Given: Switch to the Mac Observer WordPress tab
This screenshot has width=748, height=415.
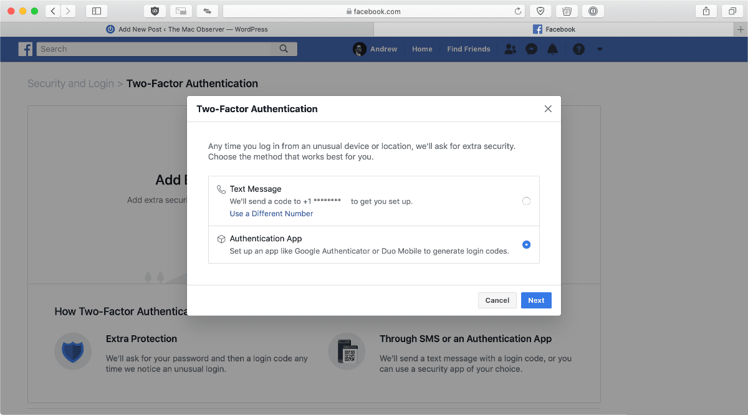Looking at the screenshot, I should click(x=187, y=29).
